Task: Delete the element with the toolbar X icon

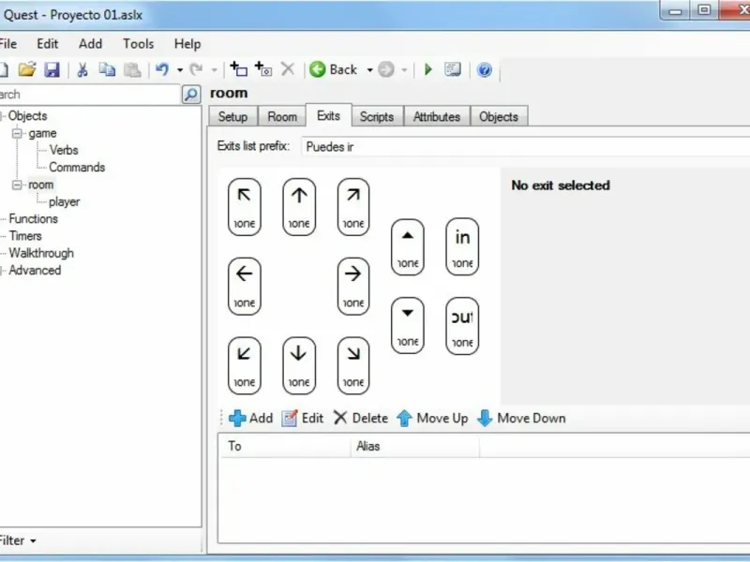Action: click(x=288, y=69)
